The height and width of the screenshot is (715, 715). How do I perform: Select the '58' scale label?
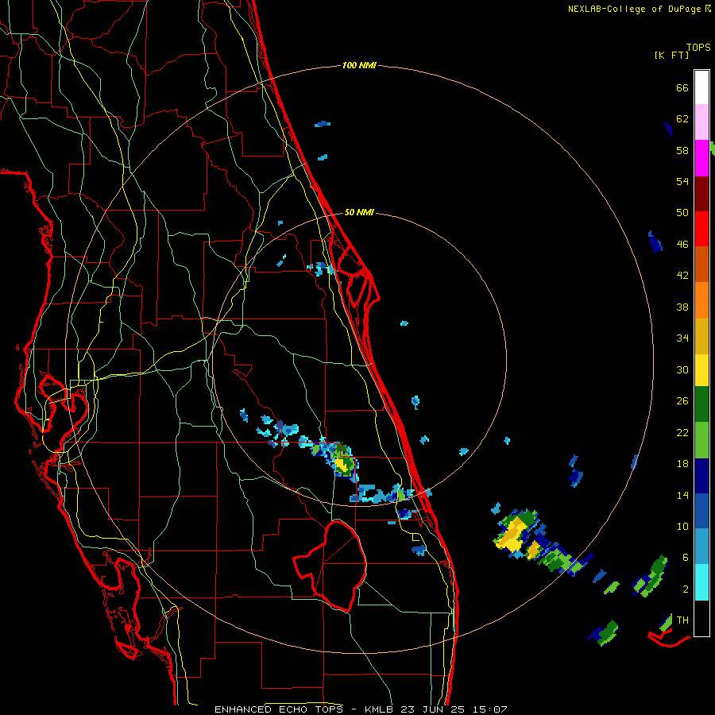click(682, 150)
